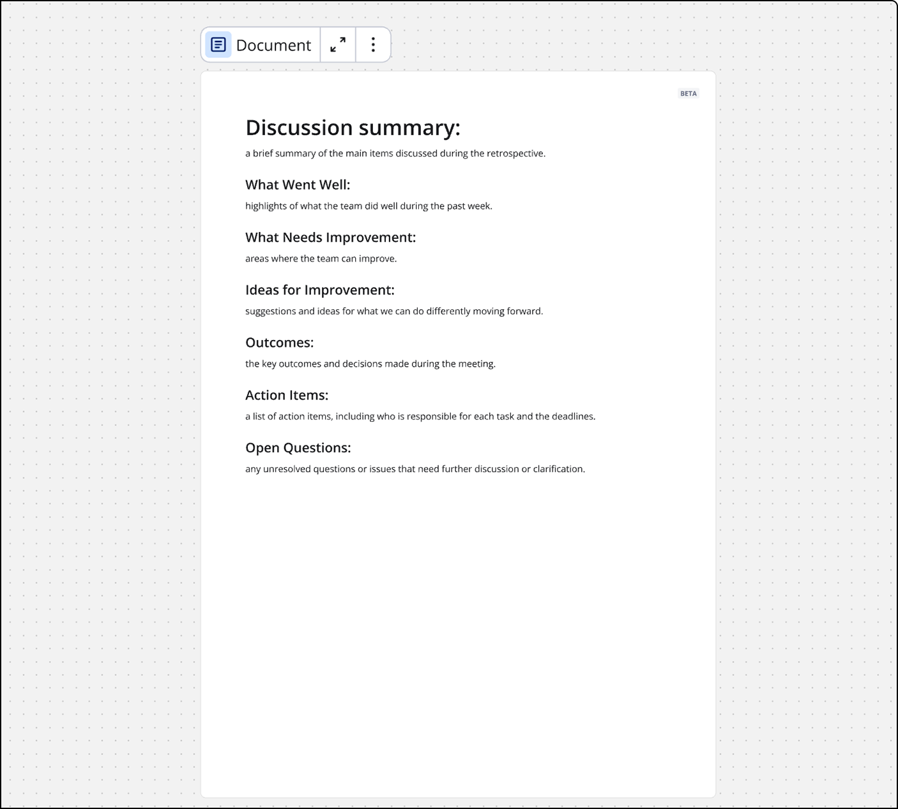Expand the document to full screen
The image size is (898, 809).
click(x=338, y=45)
